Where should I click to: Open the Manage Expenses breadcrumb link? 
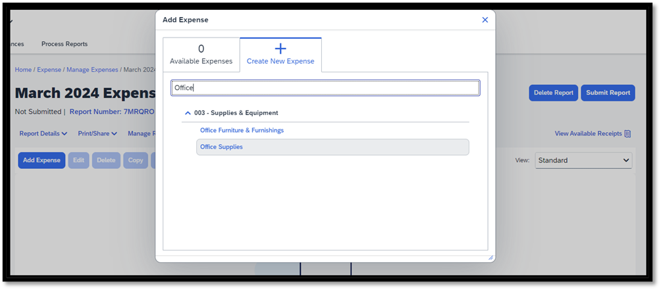92,70
